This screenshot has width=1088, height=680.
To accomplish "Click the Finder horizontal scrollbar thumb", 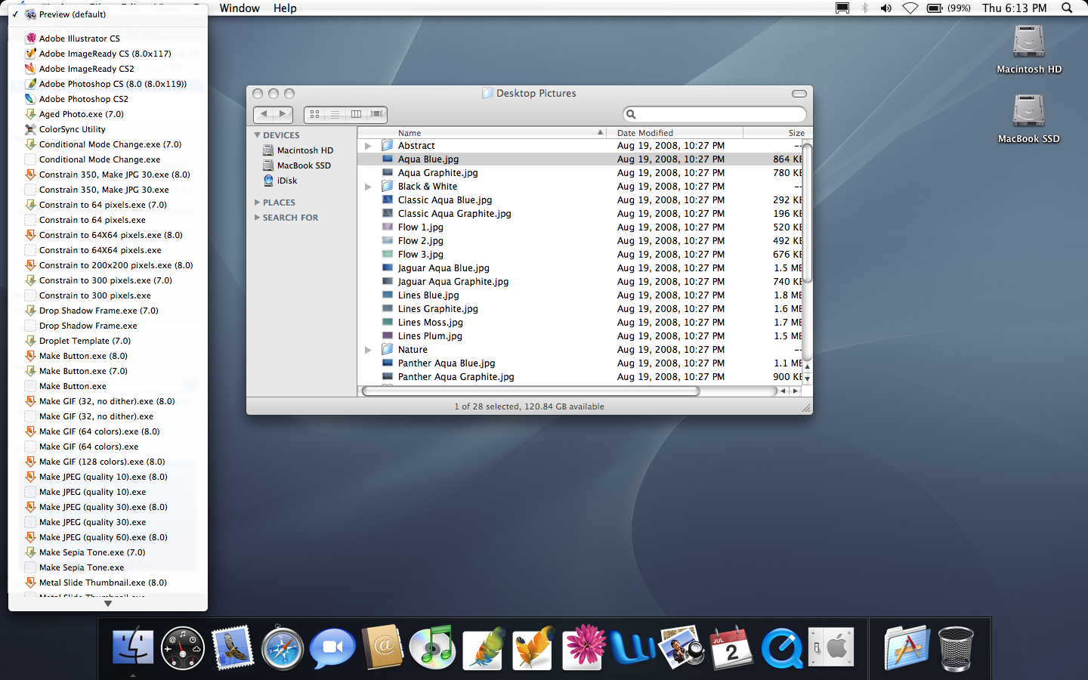I will point(531,391).
